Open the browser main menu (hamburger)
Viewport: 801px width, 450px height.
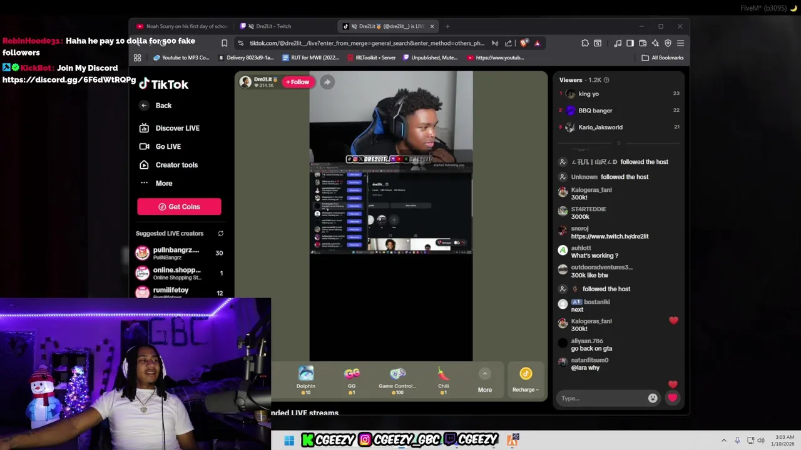[x=680, y=43]
